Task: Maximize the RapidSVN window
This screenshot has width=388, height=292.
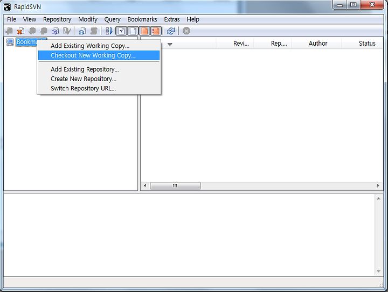Action: click(353, 5)
